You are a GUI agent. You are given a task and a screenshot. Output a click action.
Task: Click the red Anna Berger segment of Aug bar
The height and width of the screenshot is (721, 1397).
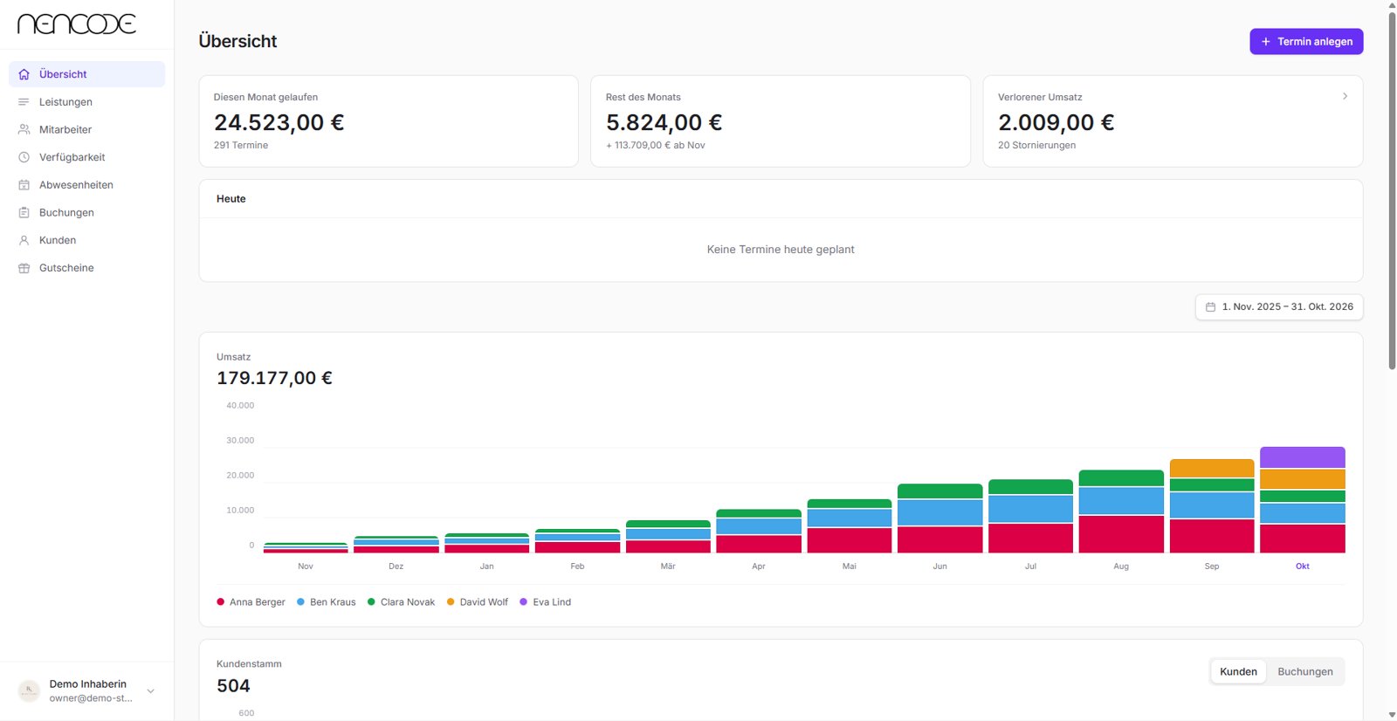(1121, 534)
